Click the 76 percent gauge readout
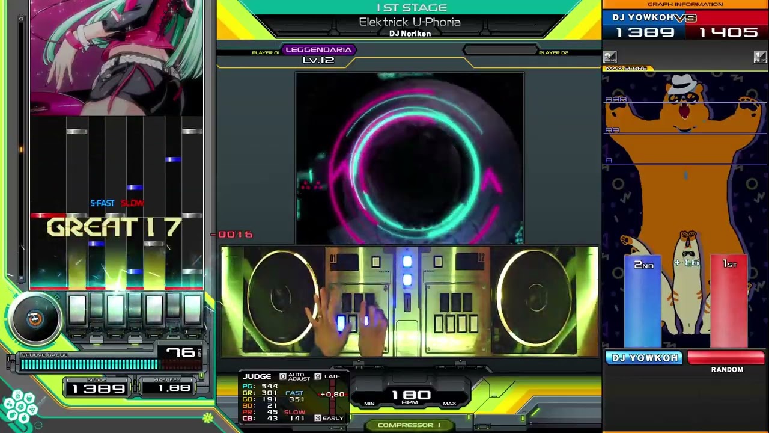Screen dimensions: 769x433 [180, 352]
